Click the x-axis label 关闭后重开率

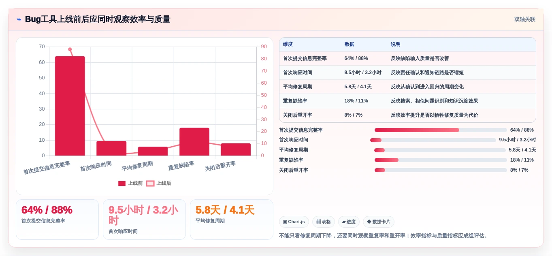click(x=220, y=166)
